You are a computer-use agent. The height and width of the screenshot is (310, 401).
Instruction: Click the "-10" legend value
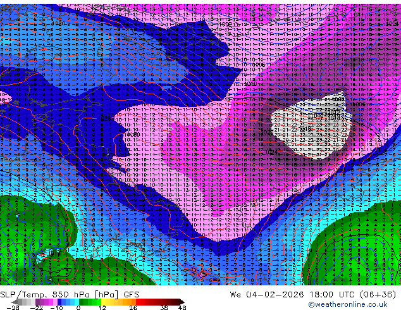click(x=57, y=307)
